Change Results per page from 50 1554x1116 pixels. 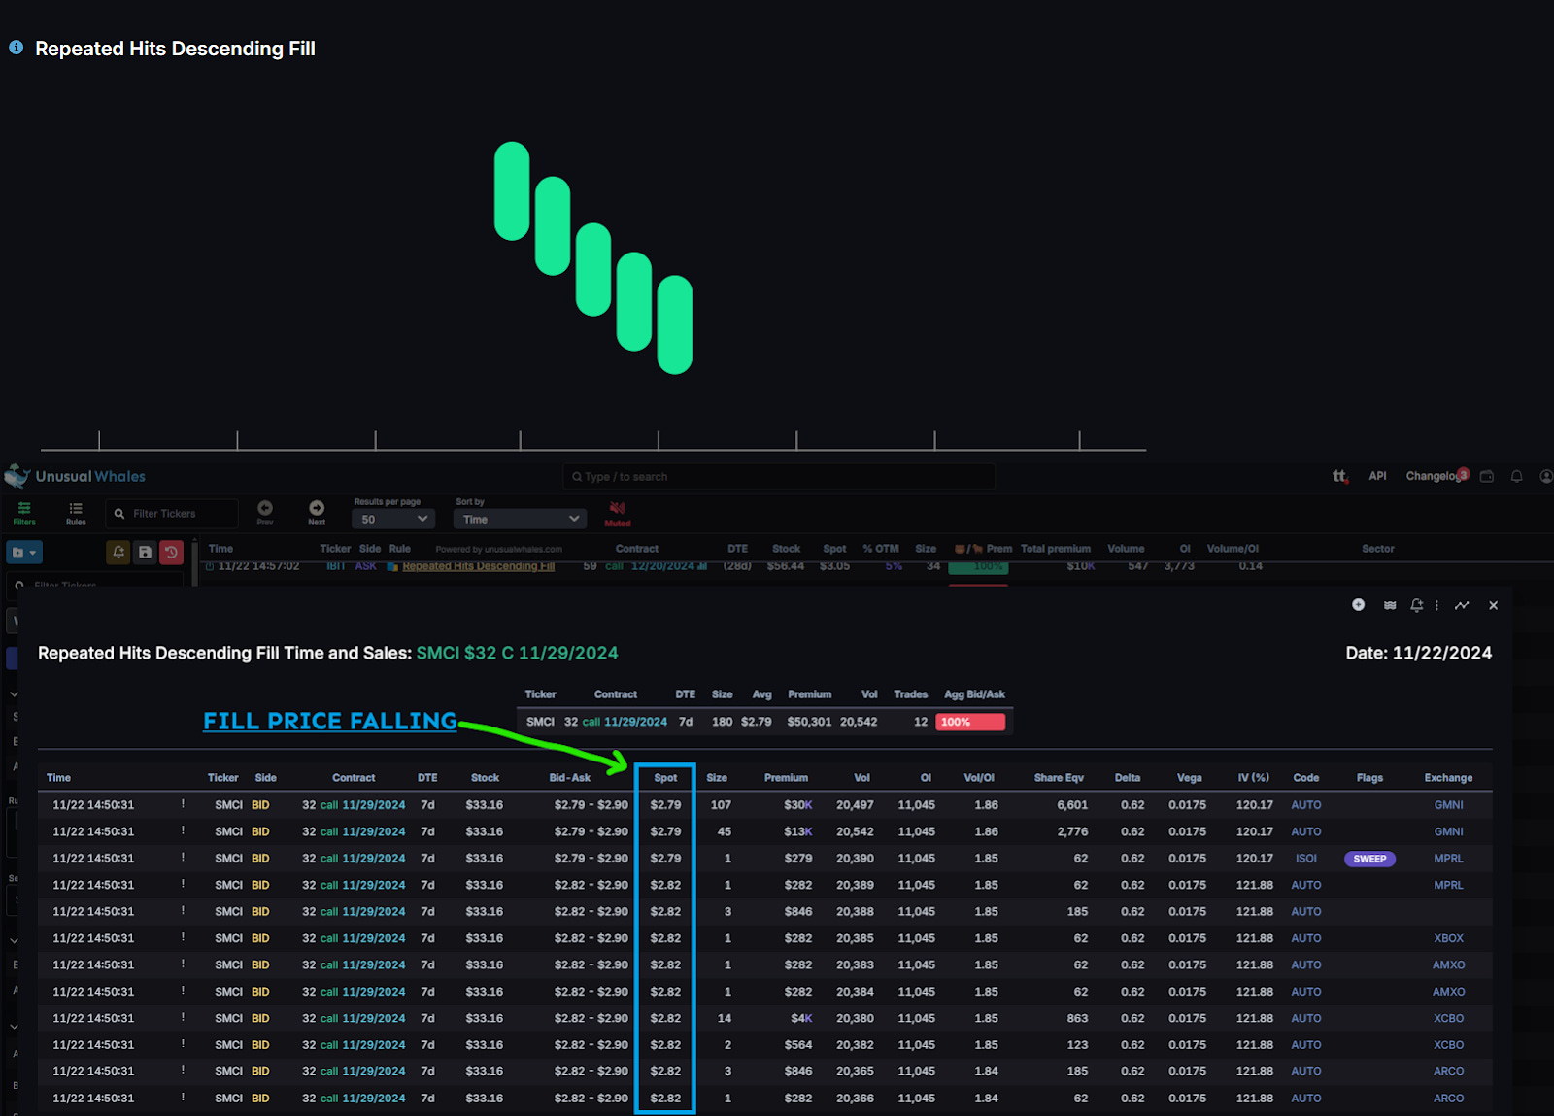click(x=392, y=519)
